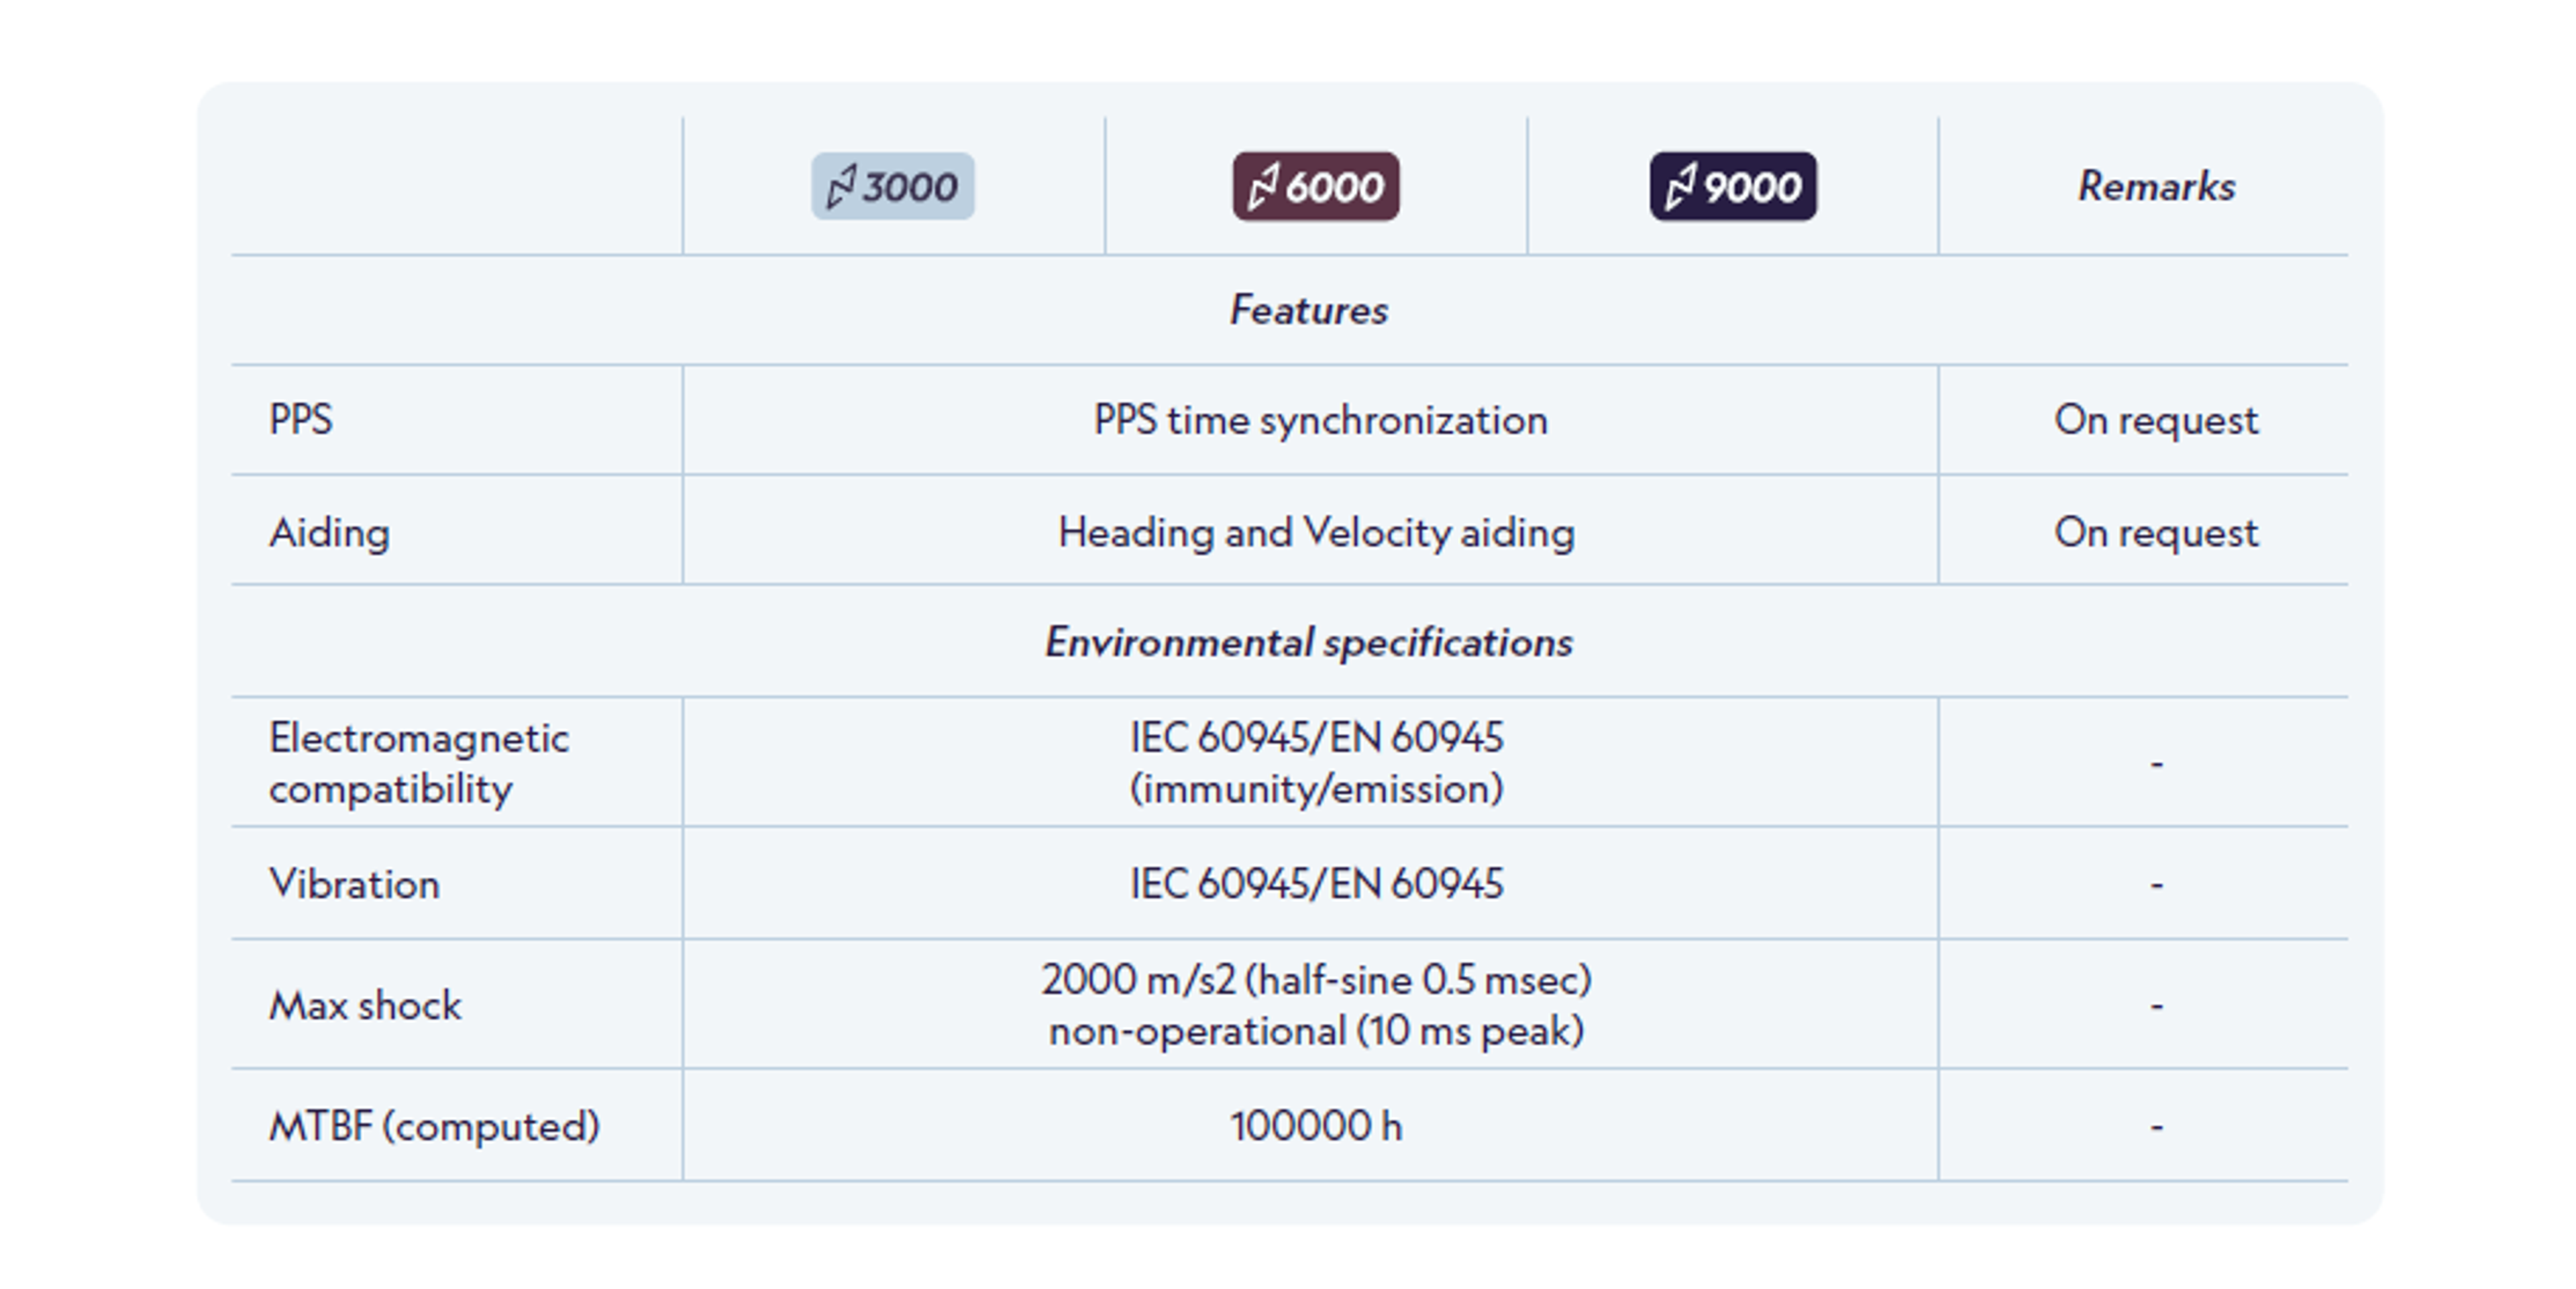2576x1289 pixels.
Task: Click the 6000 model badge
Action: [1316, 186]
